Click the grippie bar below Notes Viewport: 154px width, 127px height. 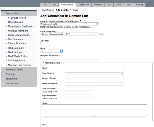pos(94,117)
